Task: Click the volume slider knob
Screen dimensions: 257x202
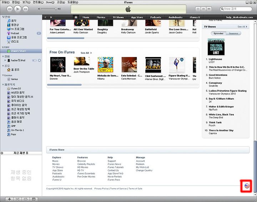Action: click(56, 9)
